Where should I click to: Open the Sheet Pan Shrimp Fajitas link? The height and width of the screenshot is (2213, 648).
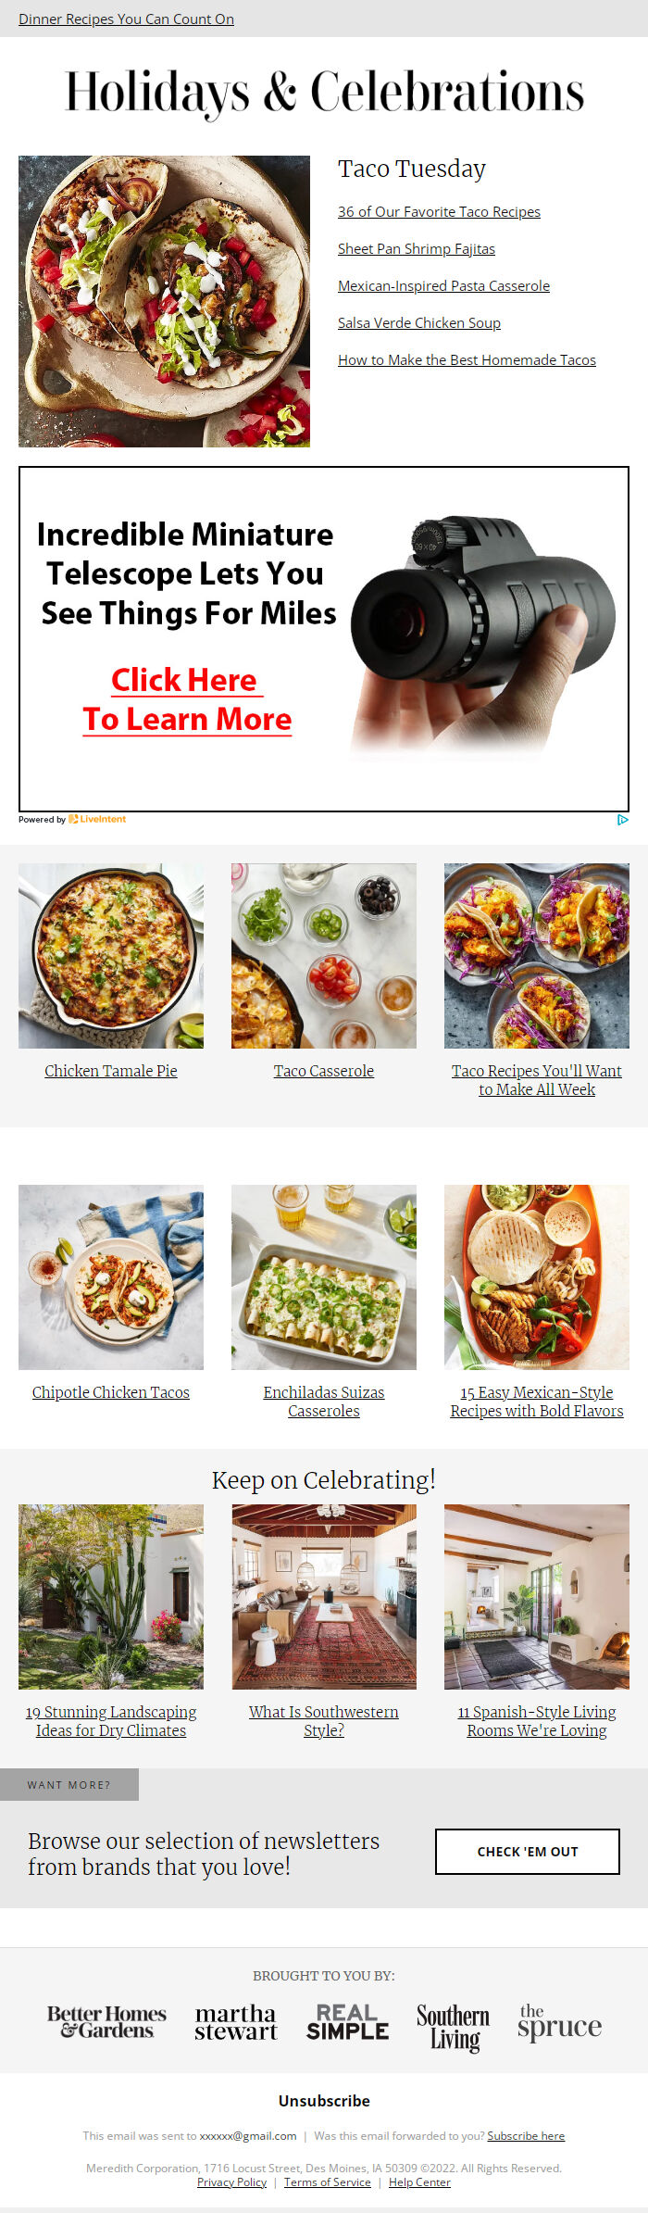click(x=417, y=248)
